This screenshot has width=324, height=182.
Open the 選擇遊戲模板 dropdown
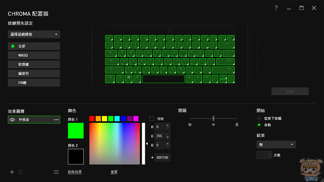click(x=34, y=35)
